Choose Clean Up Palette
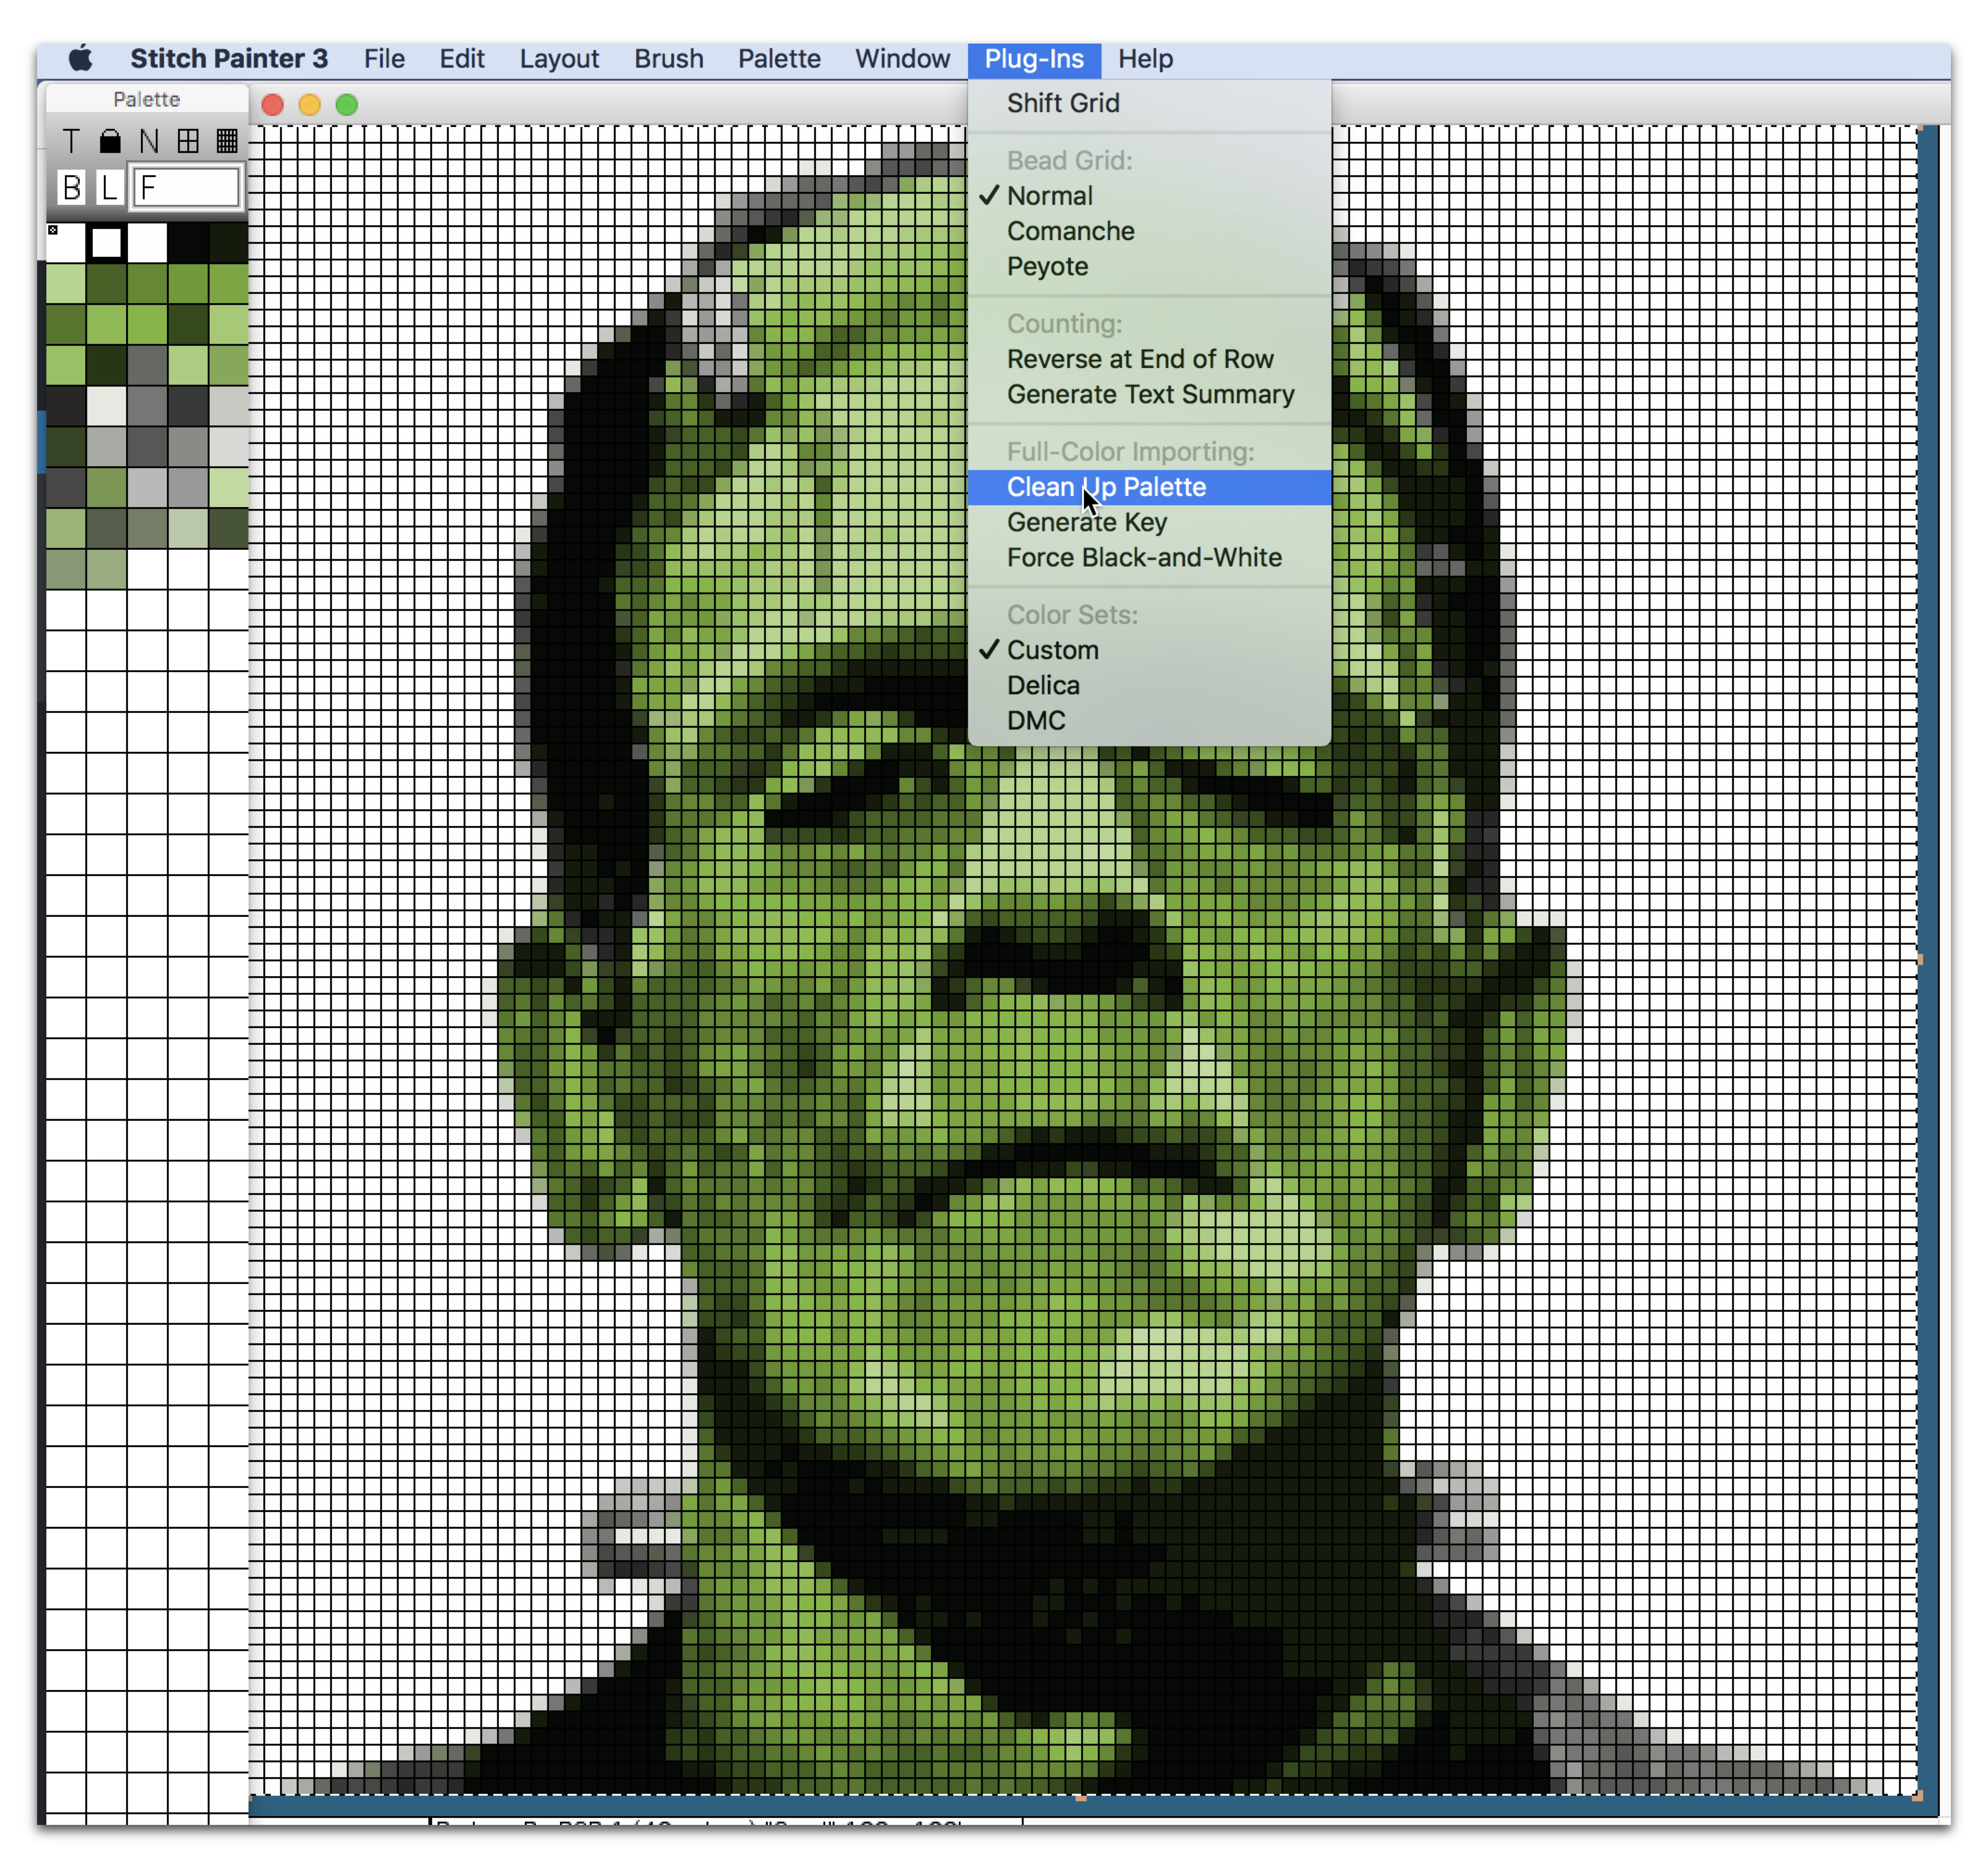 (x=1150, y=487)
